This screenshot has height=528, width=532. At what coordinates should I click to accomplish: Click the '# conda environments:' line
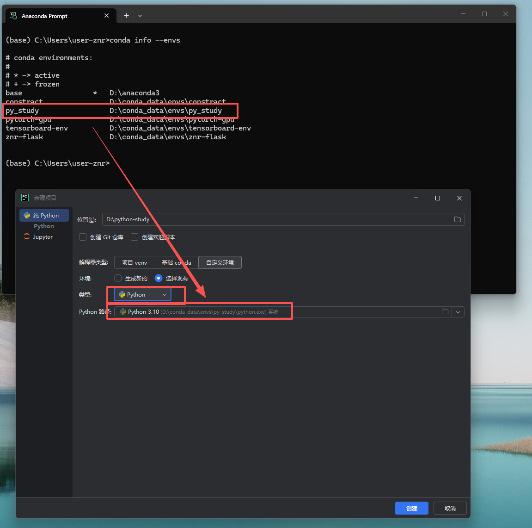point(49,58)
